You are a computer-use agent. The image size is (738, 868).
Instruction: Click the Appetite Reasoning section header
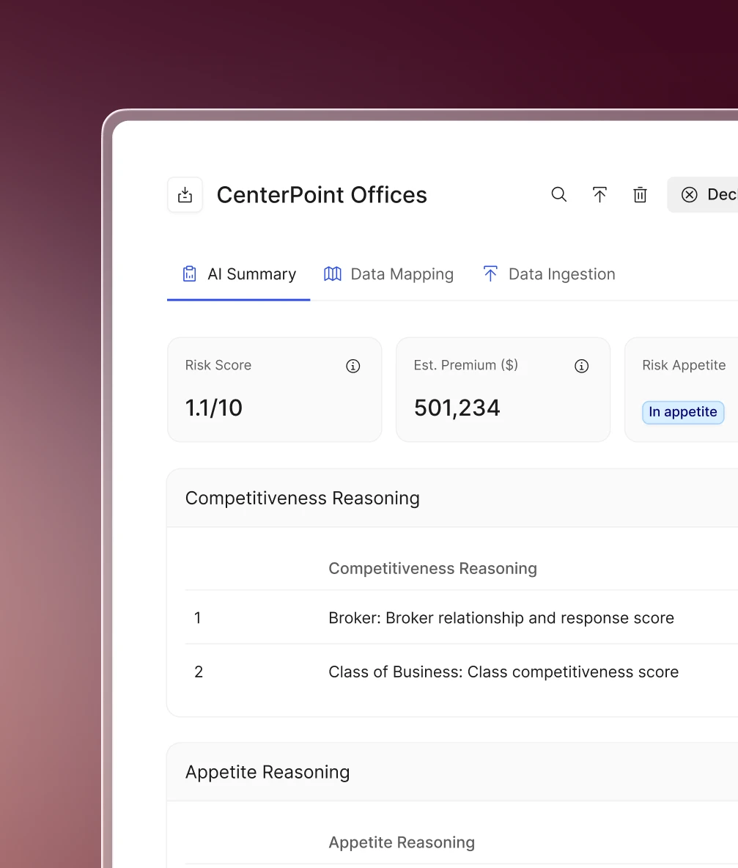[452, 772]
